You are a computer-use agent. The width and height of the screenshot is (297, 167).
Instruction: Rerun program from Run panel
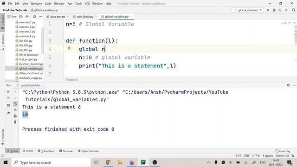point(8,92)
